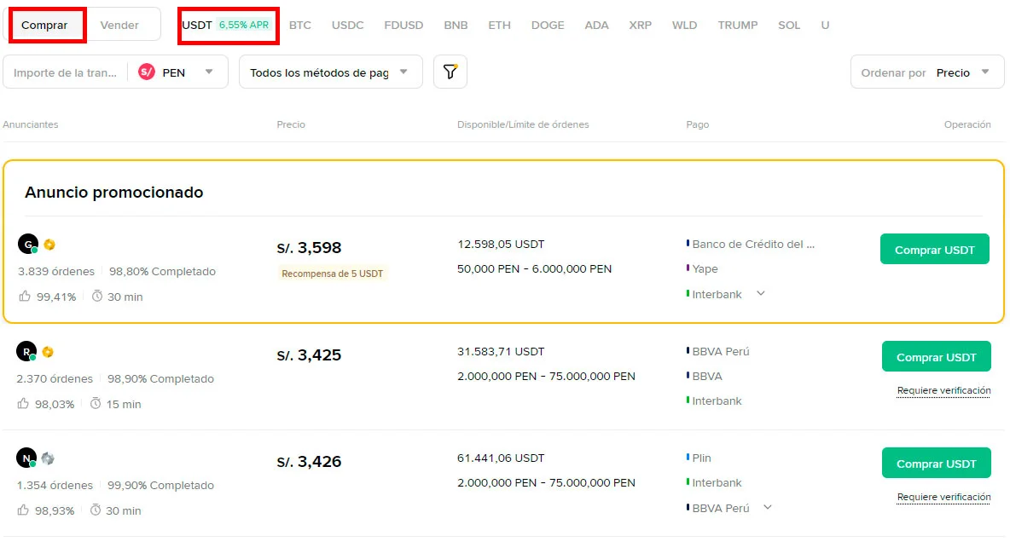Open the filter funnel icon
The width and height of the screenshot is (1010, 559).
tap(450, 72)
